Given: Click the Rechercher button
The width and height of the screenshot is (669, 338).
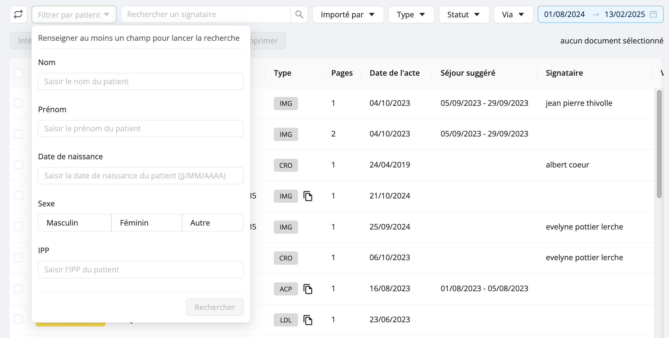Looking at the screenshot, I should pos(215,307).
